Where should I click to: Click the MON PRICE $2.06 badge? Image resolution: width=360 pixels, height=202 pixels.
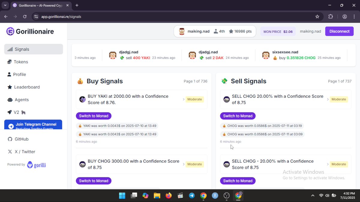tap(278, 31)
